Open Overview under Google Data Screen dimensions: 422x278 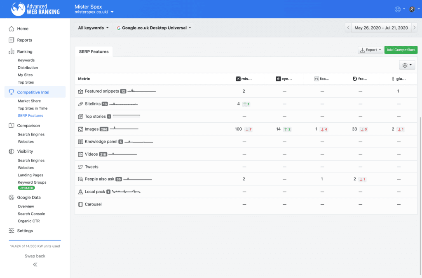pos(26,206)
